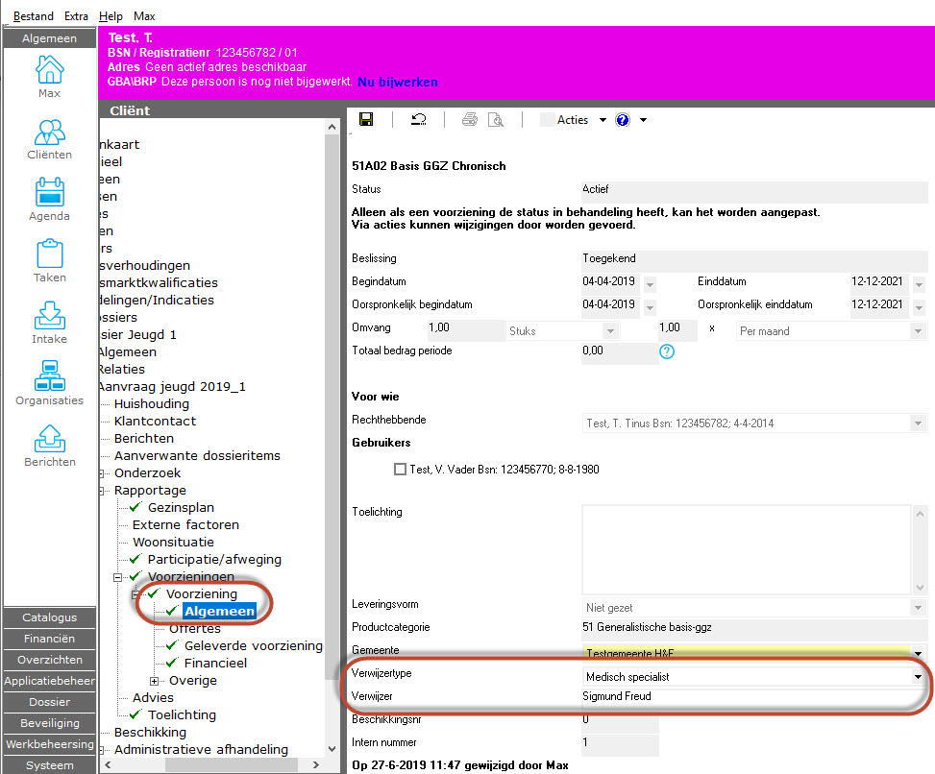The height and width of the screenshot is (774, 935).
Task: Open the Extra menu
Action: pos(76,16)
